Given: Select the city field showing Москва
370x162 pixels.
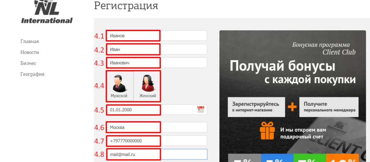Looking at the screenshot, I should click(x=157, y=127).
